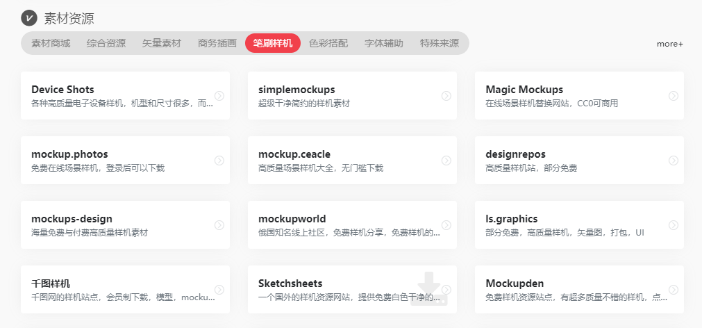
Task: Click the arrow icon on Magic Mockups card
Action: coord(674,95)
